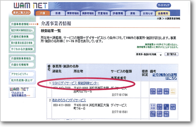Image resolution: width=196 pixels, height=127 pixels.
Task: Click the 地域区分 icon in the SSKC row
Action: pos(153,91)
